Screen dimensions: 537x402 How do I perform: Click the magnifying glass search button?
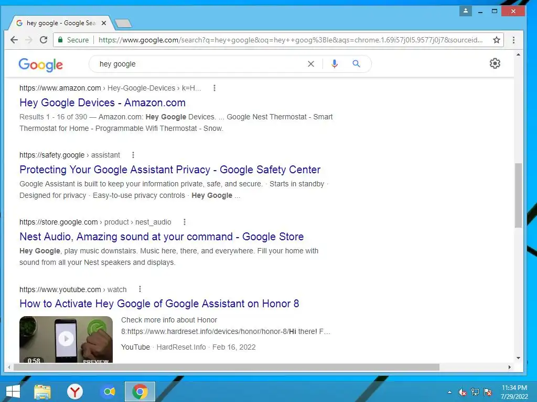[356, 63]
